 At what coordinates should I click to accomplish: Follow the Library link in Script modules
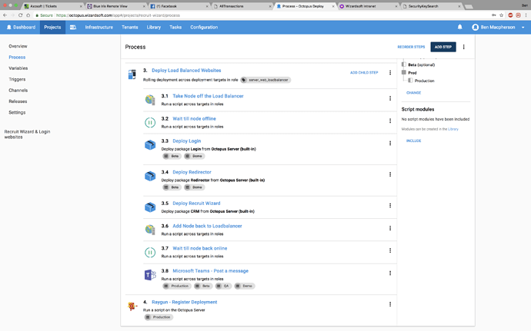(453, 129)
